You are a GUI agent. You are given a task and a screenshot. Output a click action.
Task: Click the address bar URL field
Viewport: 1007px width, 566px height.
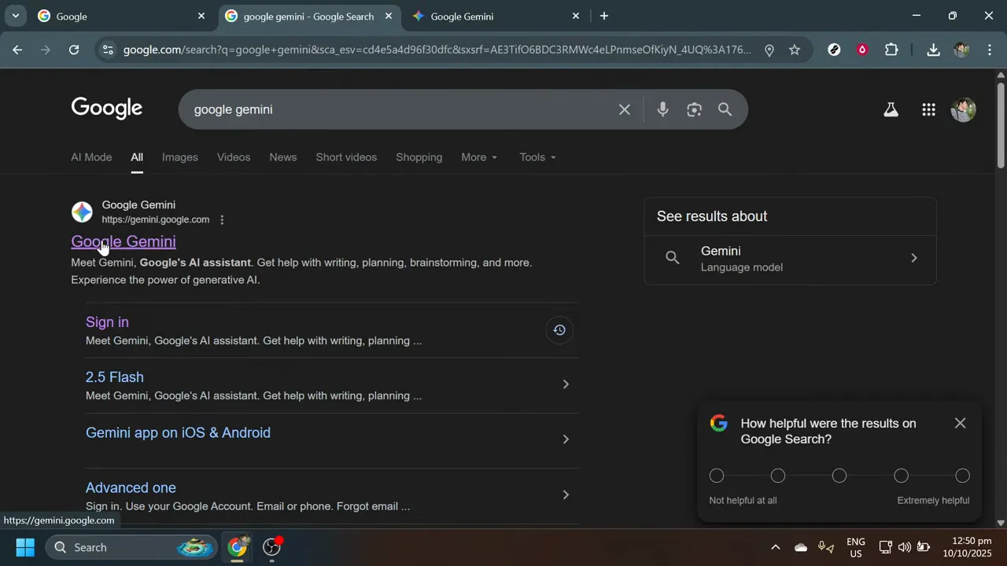tap(437, 50)
